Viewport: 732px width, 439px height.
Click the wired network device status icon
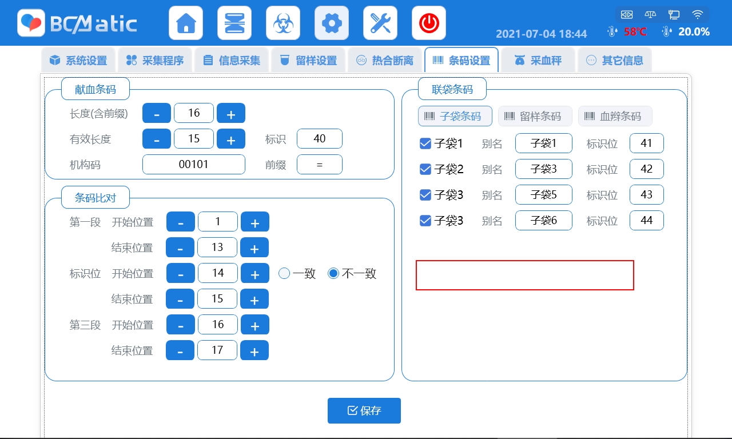click(x=674, y=14)
